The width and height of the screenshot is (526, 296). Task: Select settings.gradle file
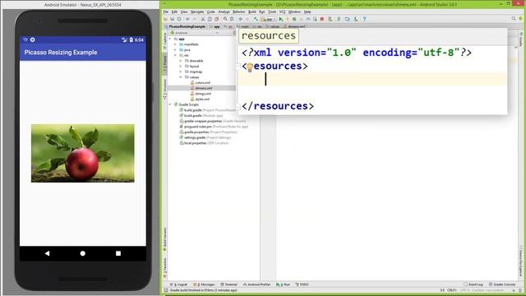coord(205,137)
